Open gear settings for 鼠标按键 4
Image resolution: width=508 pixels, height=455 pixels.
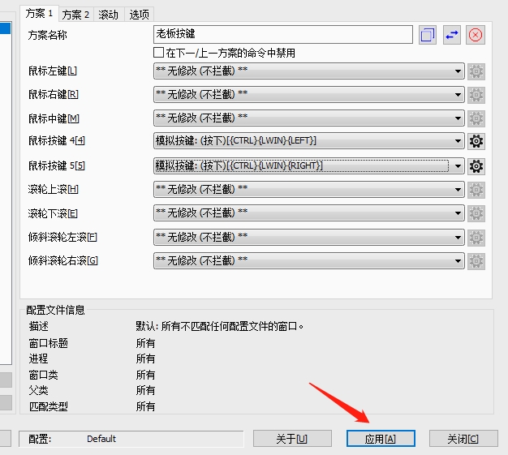coord(476,142)
